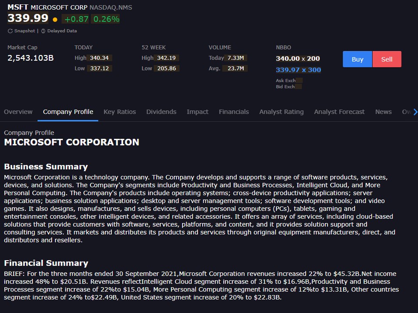Click the 52 WEEK column header
This screenshot has height=313, width=418.
coord(154,48)
